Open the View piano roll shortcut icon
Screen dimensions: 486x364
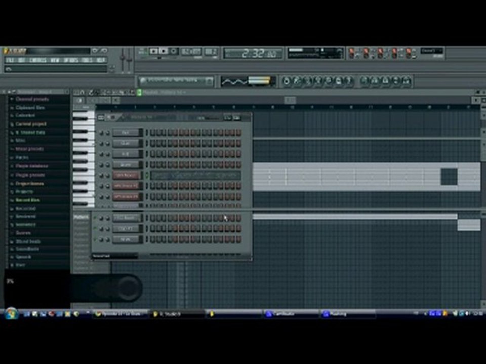click(385, 81)
